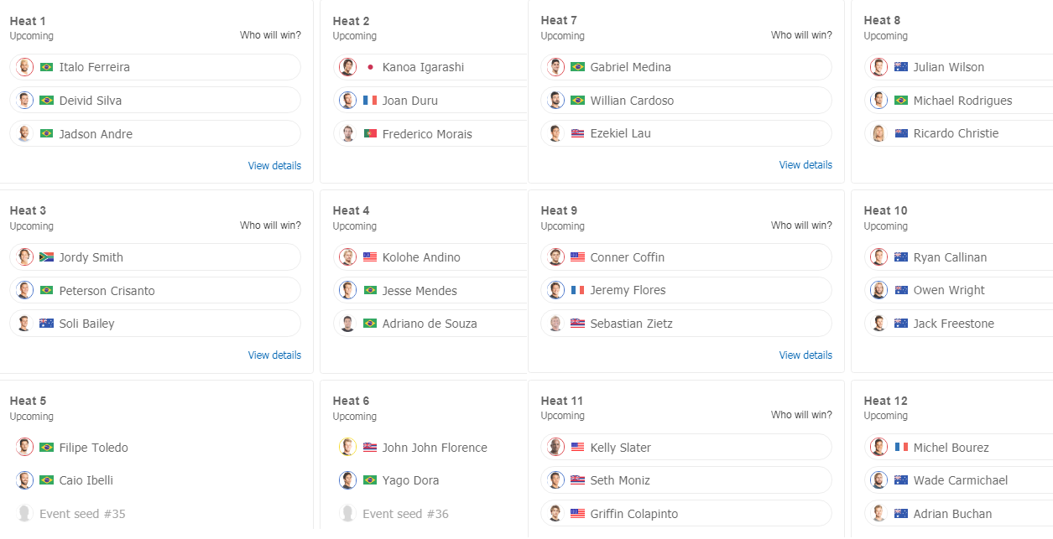The image size is (1053, 539).
Task: Click Gabriel Medina's profile avatar
Action: [555, 67]
